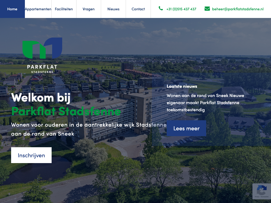
Task: Open the Vragen page
Action: click(88, 9)
